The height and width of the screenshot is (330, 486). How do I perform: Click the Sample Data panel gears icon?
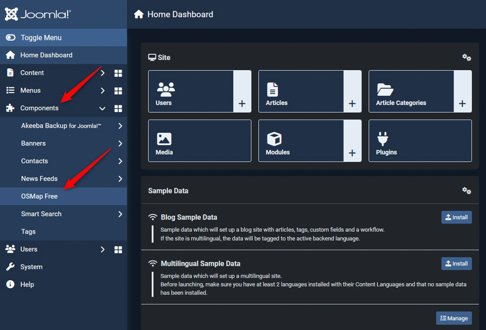click(467, 191)
